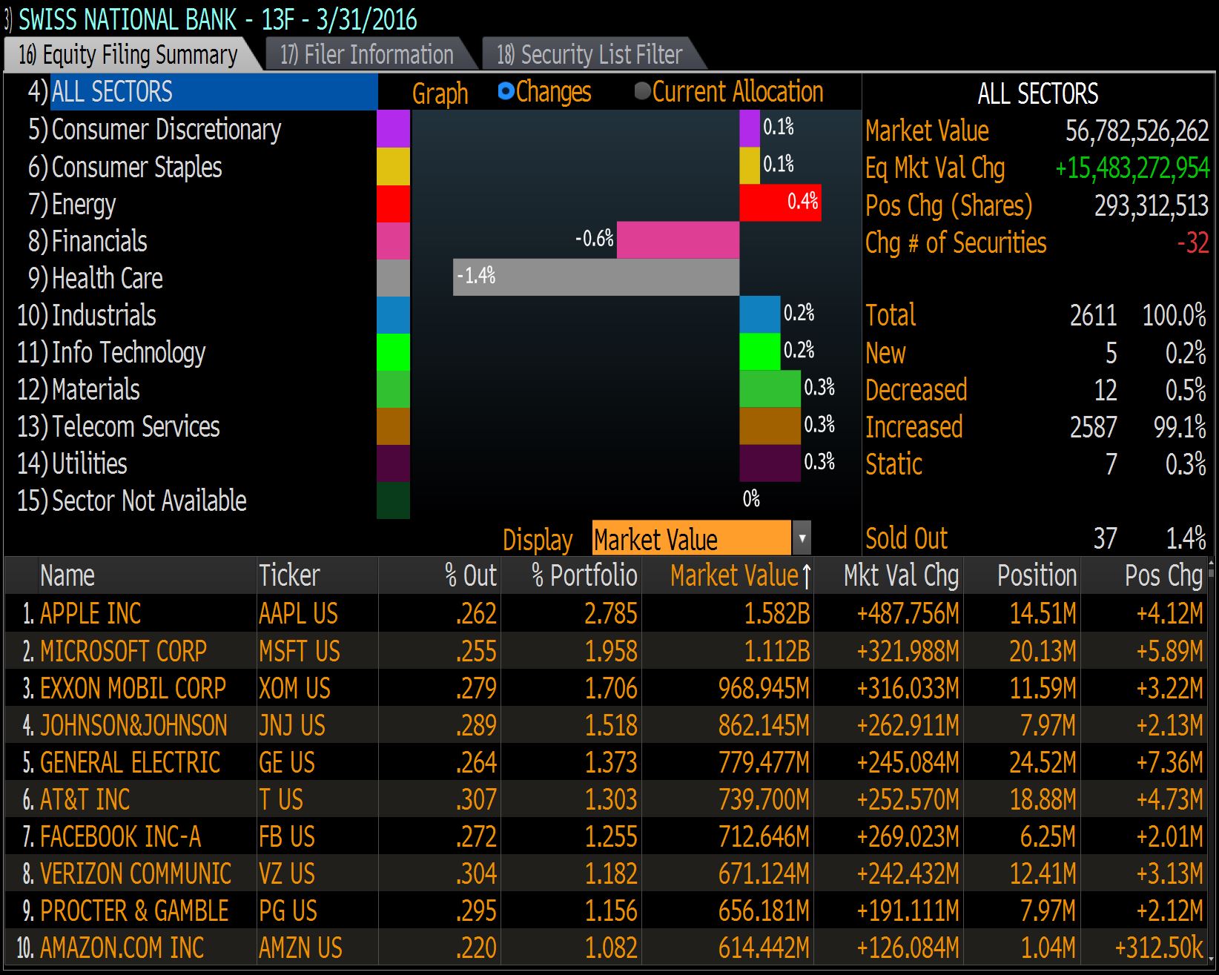Click the AAPL US ticker

298,613
